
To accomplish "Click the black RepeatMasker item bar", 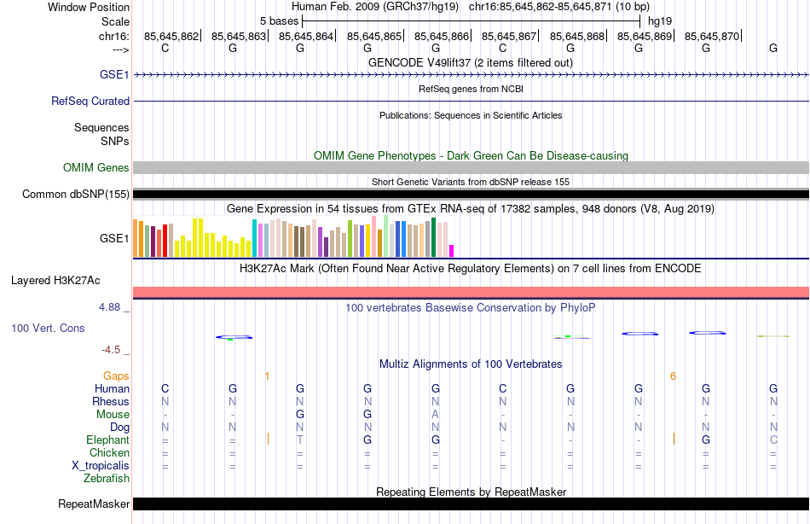I will 471,504.
